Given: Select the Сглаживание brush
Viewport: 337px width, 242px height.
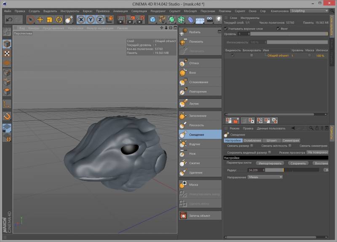Looking at the screenshot, I should point(200,82).
